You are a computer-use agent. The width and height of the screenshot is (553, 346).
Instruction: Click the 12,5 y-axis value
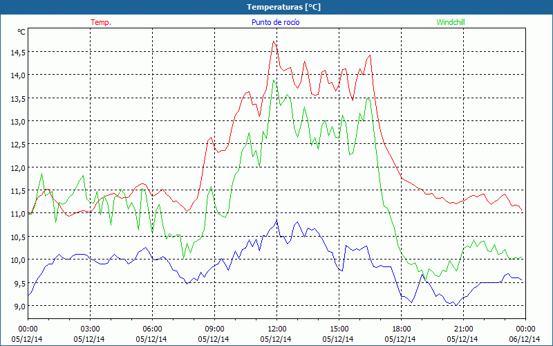pyautogui.click(x=18, y=145)
